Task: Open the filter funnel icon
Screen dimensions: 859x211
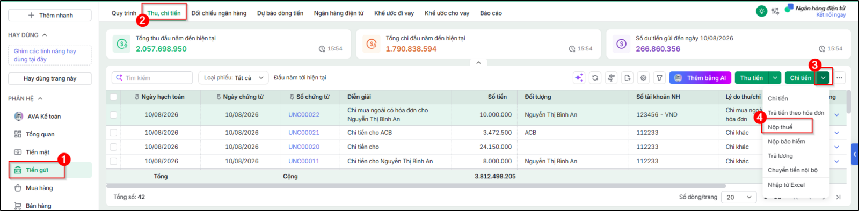Action: pyautogui.click(x=659, y=78)
